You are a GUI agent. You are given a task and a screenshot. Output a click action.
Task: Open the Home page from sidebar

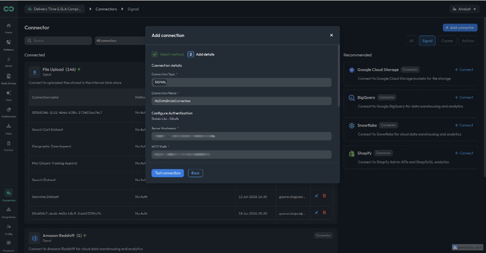coord(9,28)
